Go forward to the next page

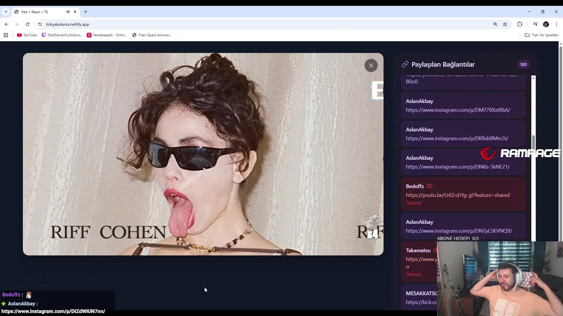(x=17, y=24)
